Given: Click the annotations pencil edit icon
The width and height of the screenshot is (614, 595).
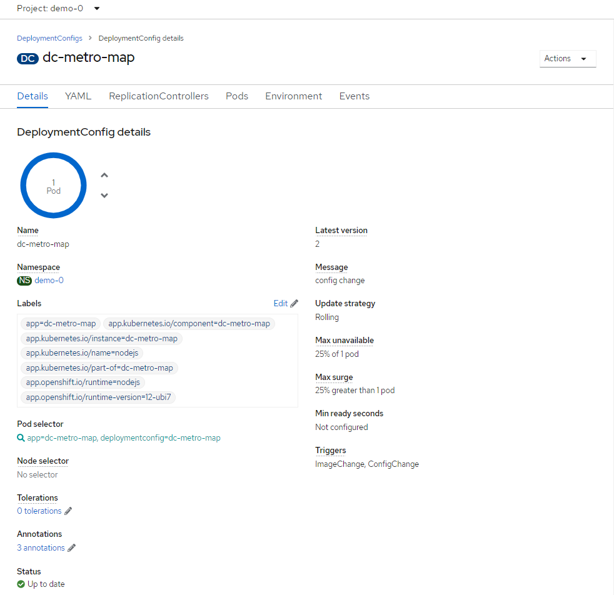Looking at the screenshot, I should 72,548.
